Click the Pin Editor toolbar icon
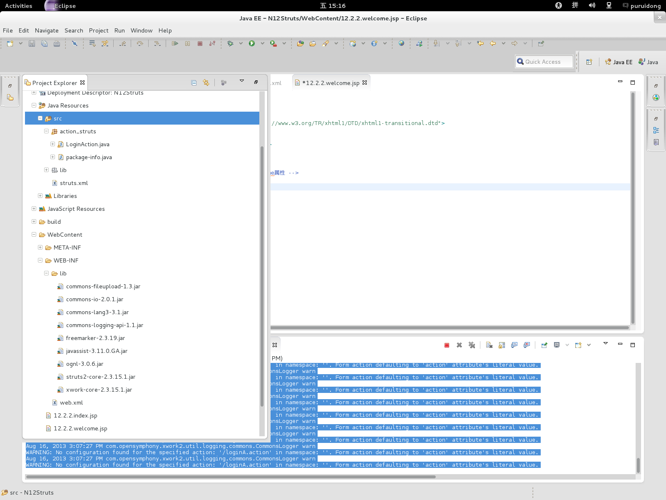 [x=541, y=43]
